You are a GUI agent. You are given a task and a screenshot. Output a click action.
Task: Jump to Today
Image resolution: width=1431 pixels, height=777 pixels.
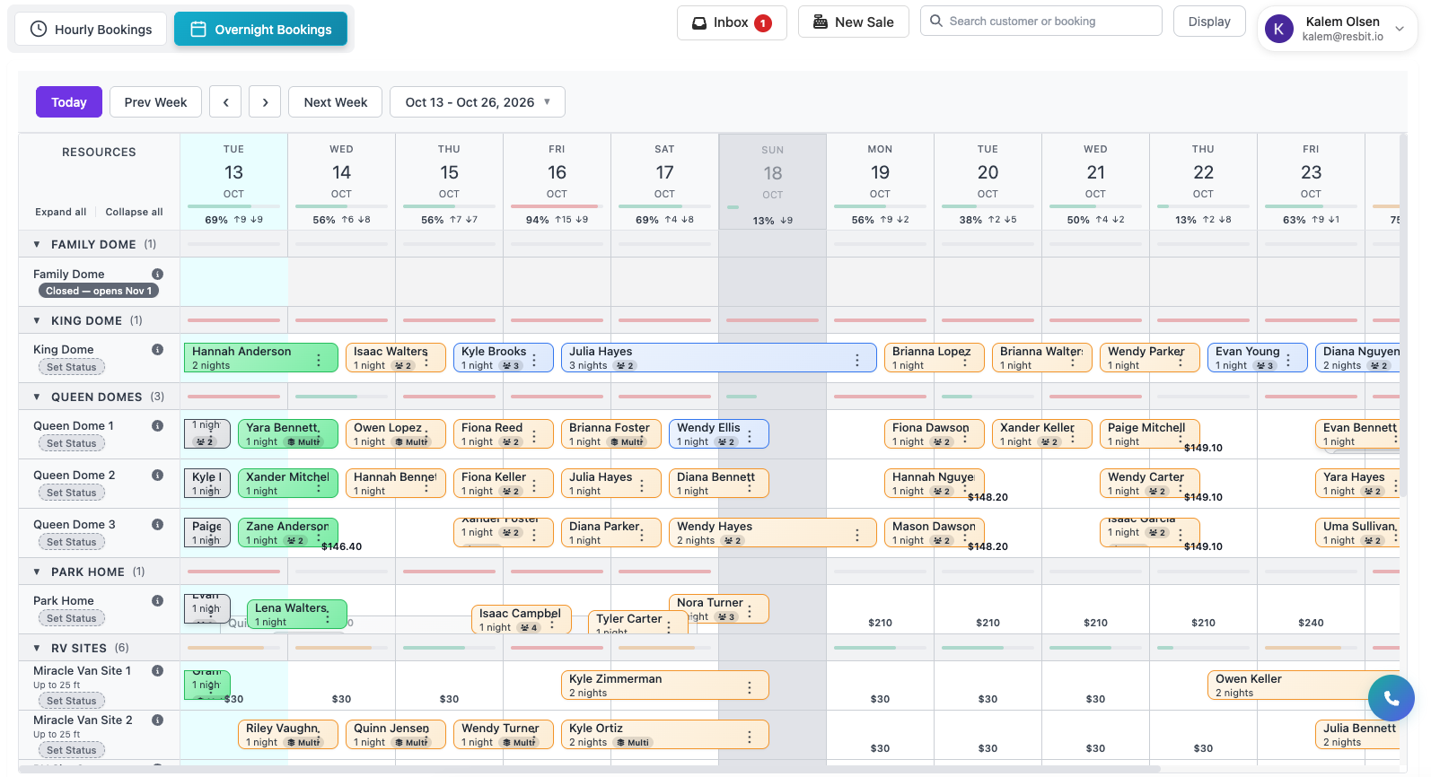click(69, 102)
